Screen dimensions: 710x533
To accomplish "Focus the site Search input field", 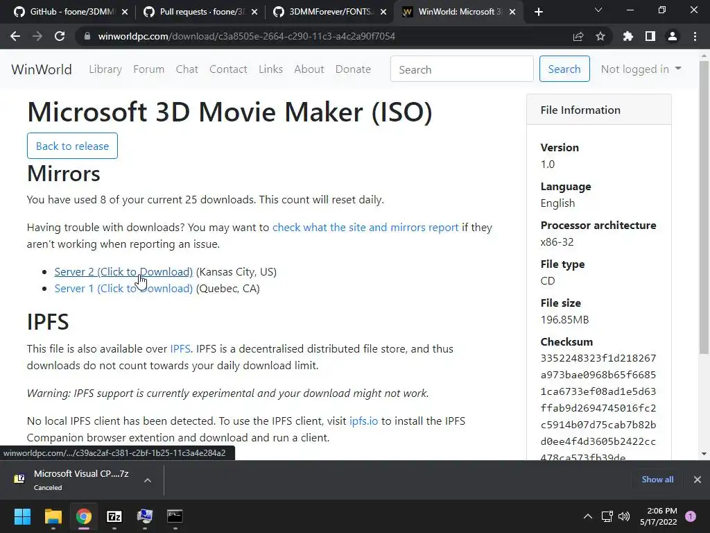I will (462, 69).
